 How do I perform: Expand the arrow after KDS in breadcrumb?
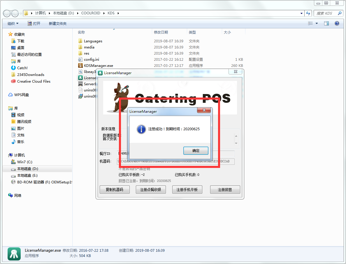[x=118, y=13]
